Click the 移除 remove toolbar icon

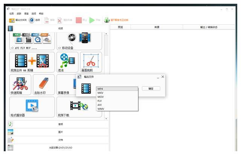point(49,20)
